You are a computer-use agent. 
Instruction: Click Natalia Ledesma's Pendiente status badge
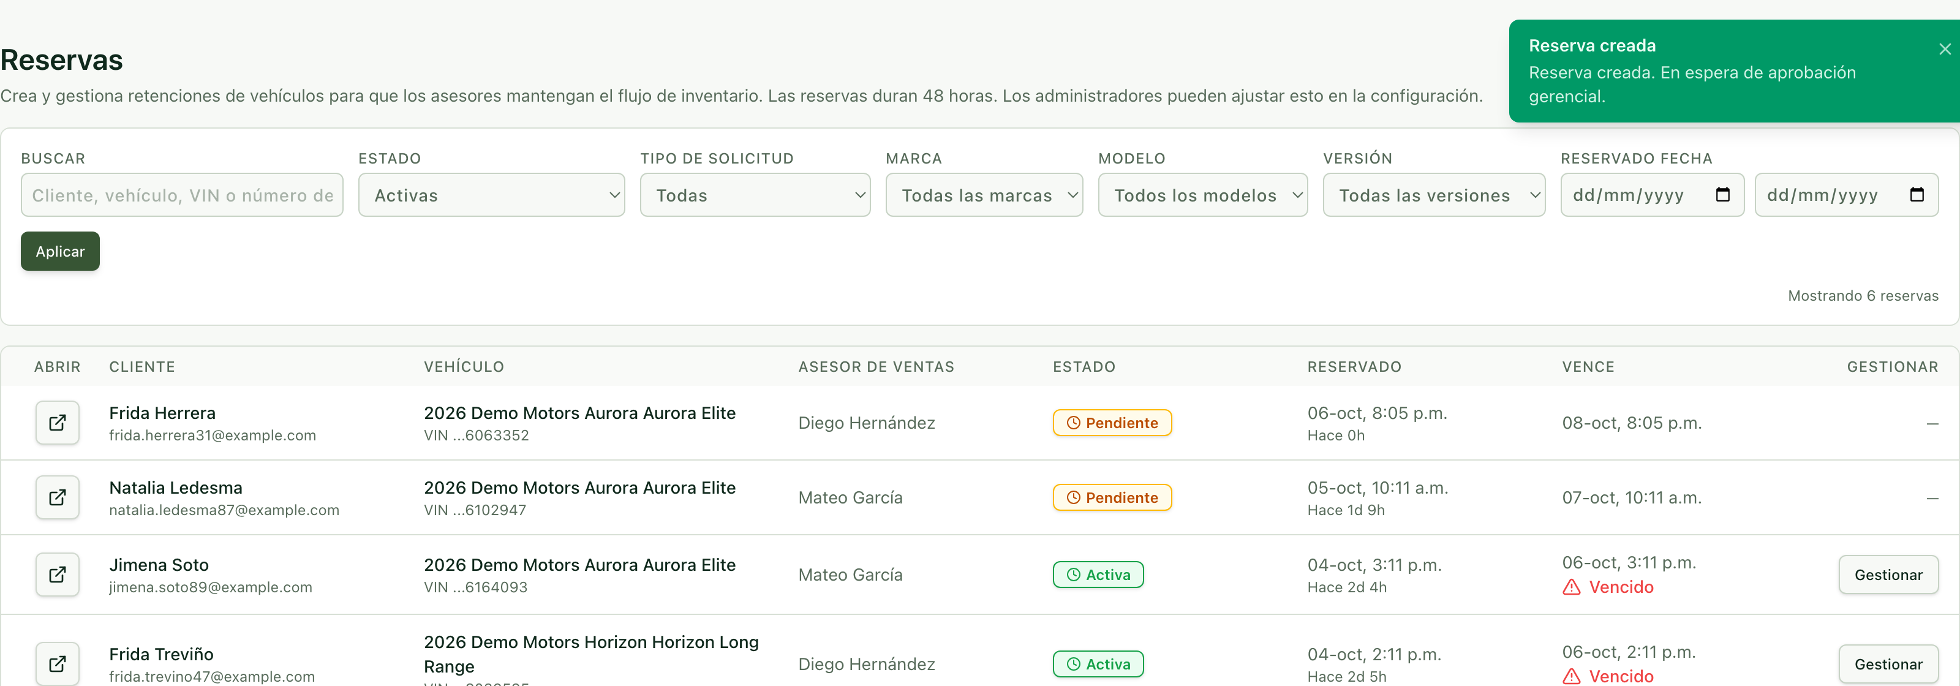click(x=1112, y=497)
